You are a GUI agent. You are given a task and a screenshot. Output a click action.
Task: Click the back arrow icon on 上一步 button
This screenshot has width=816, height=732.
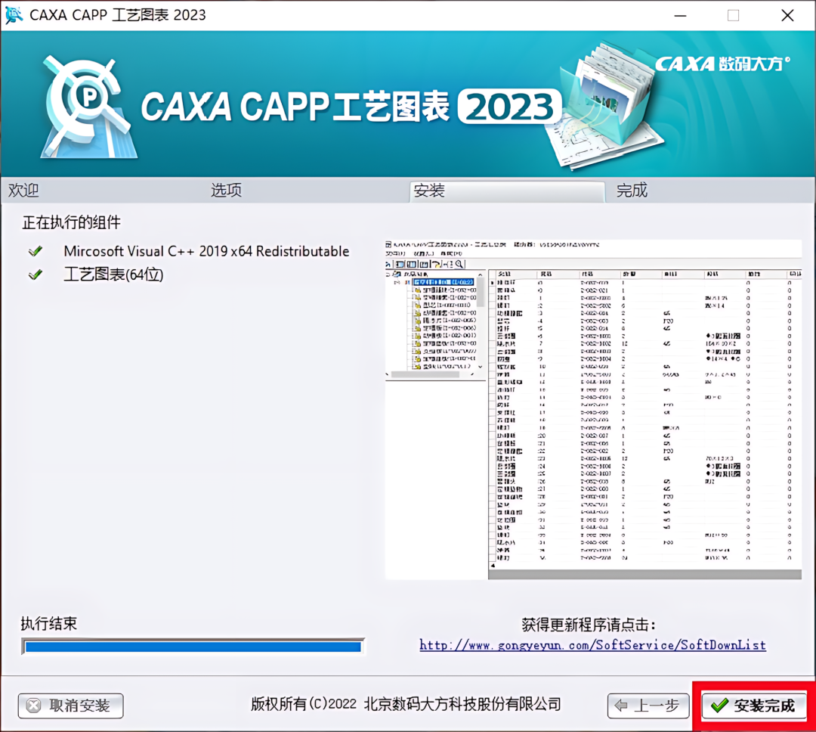621,706
